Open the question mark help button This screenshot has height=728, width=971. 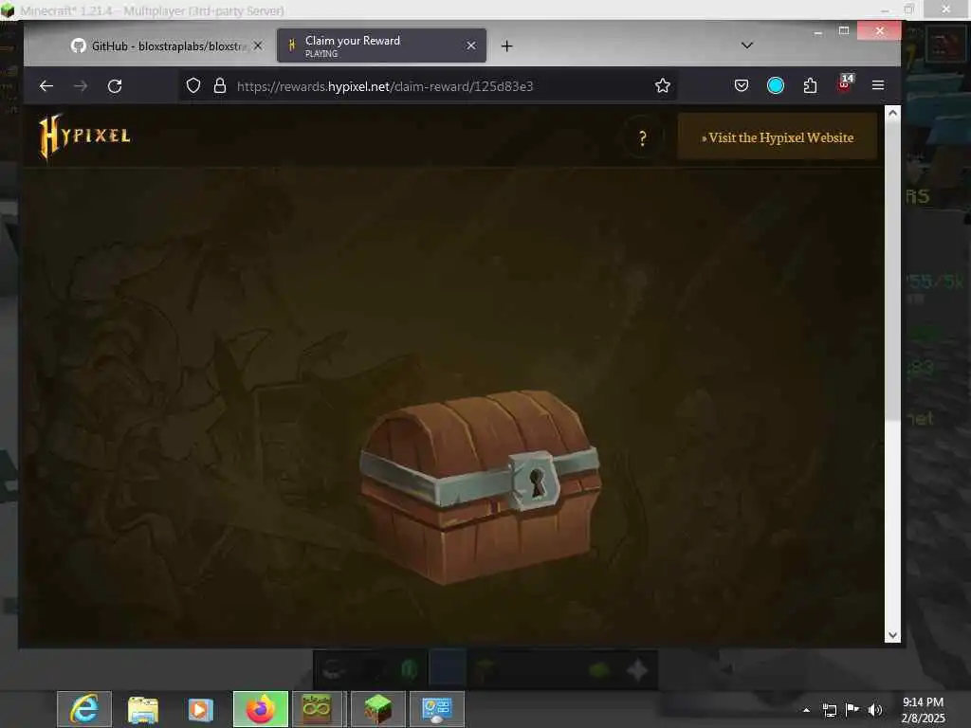click(643, 137)
